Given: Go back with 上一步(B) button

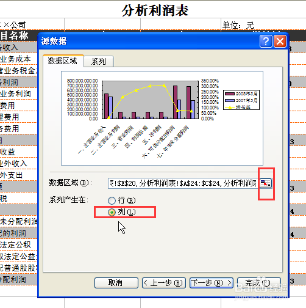Looking at the screenshot, I should (164, 283).
